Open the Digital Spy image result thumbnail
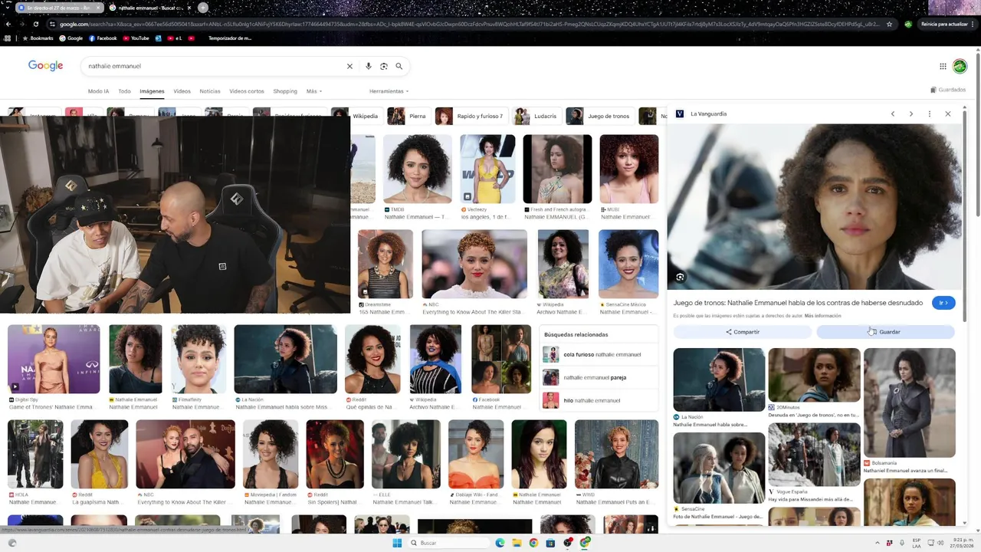Viewport: 981px width, 552px height. coord(54,359)
